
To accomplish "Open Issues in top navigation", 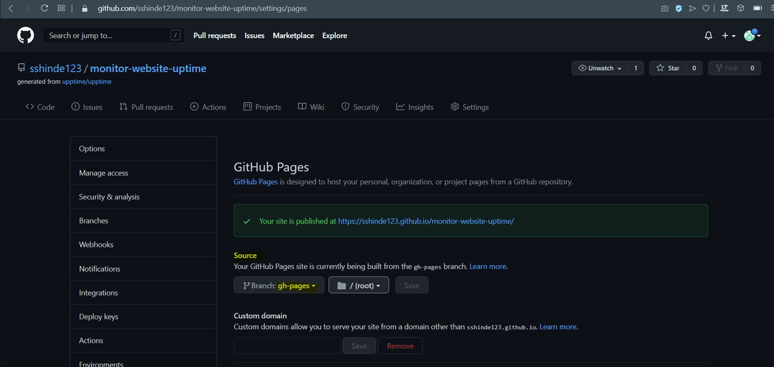I will pos(254,35).
